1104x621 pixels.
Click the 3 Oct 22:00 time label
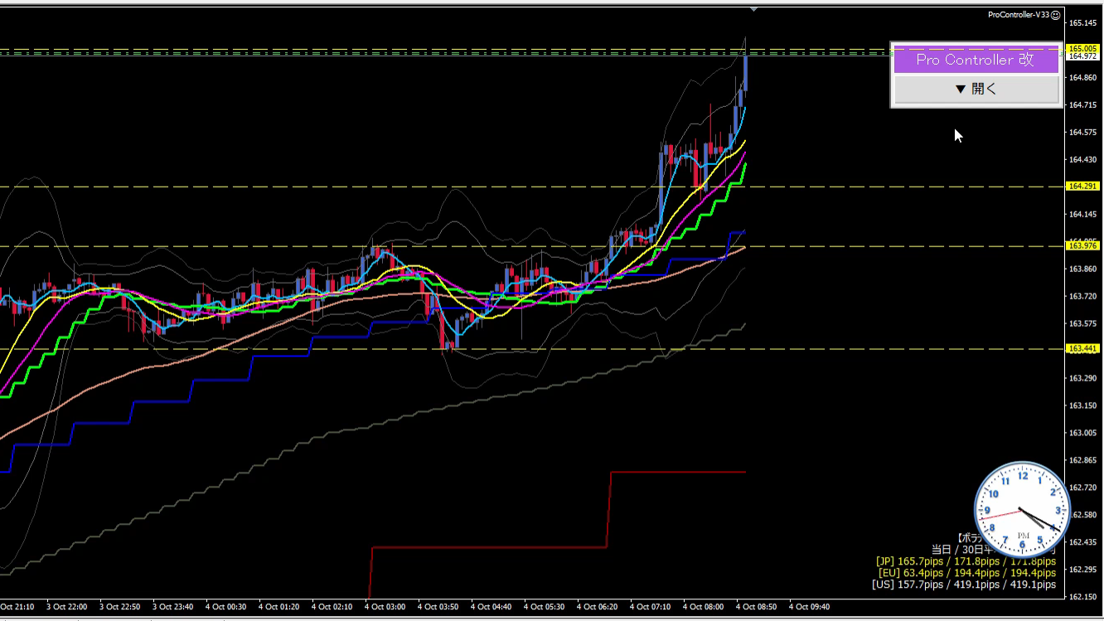pyautogui.click(x=67, y=607)
